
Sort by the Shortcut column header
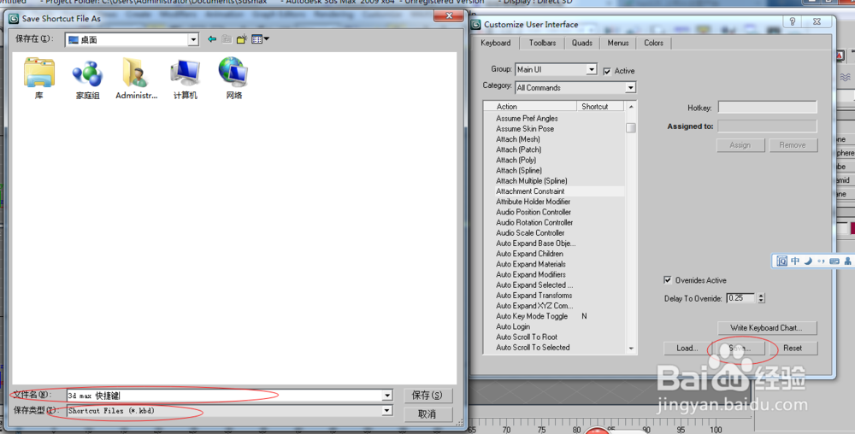pos(600,107)
